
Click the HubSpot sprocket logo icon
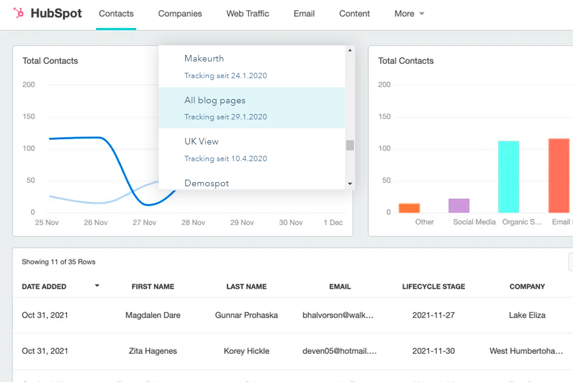[x=19, y=13]
